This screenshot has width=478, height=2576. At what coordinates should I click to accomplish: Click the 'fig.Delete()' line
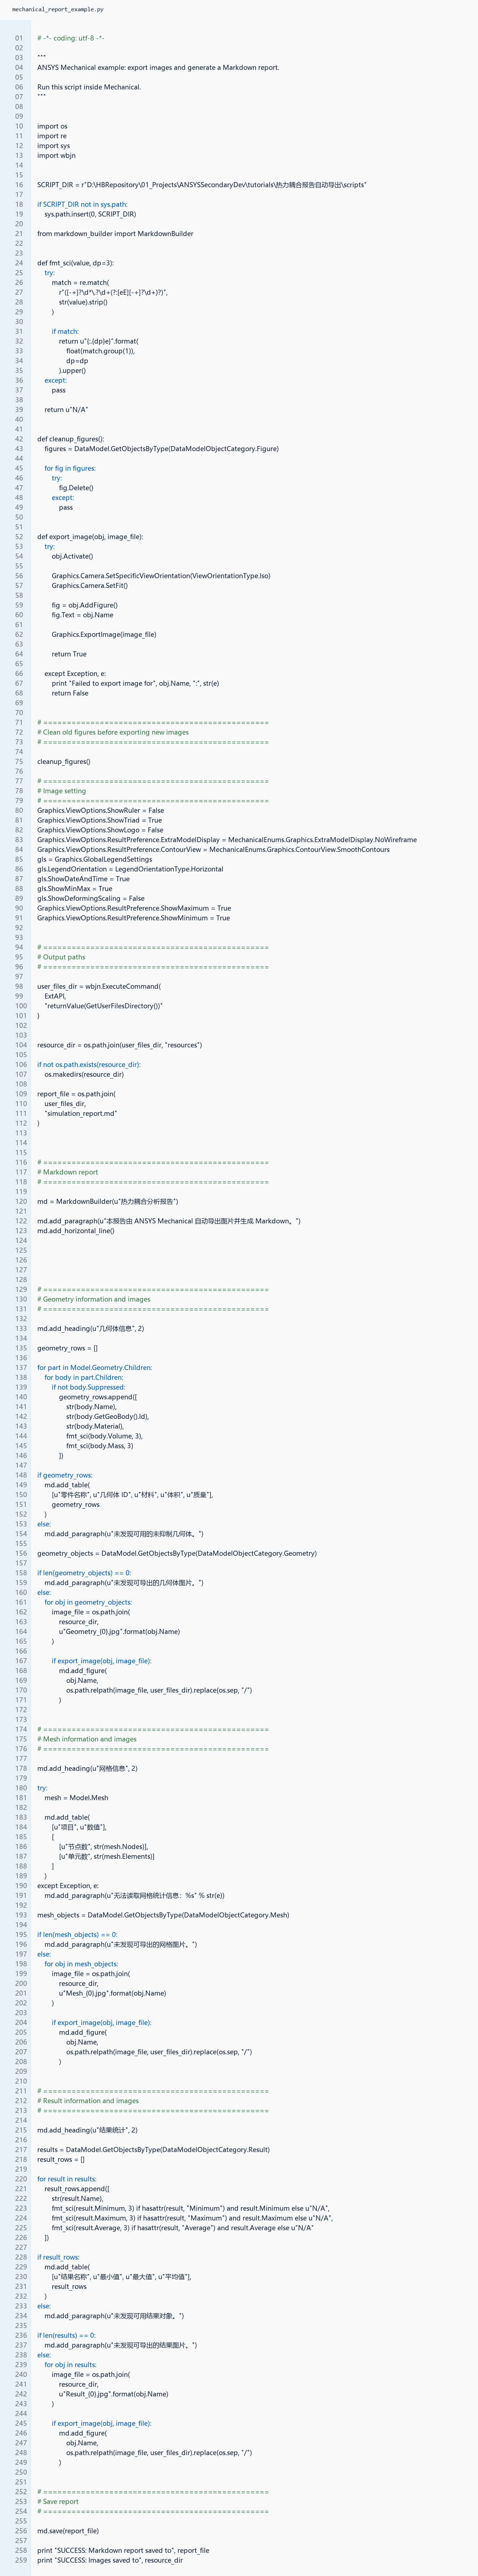pyautogui.click(x=76, y=488)
